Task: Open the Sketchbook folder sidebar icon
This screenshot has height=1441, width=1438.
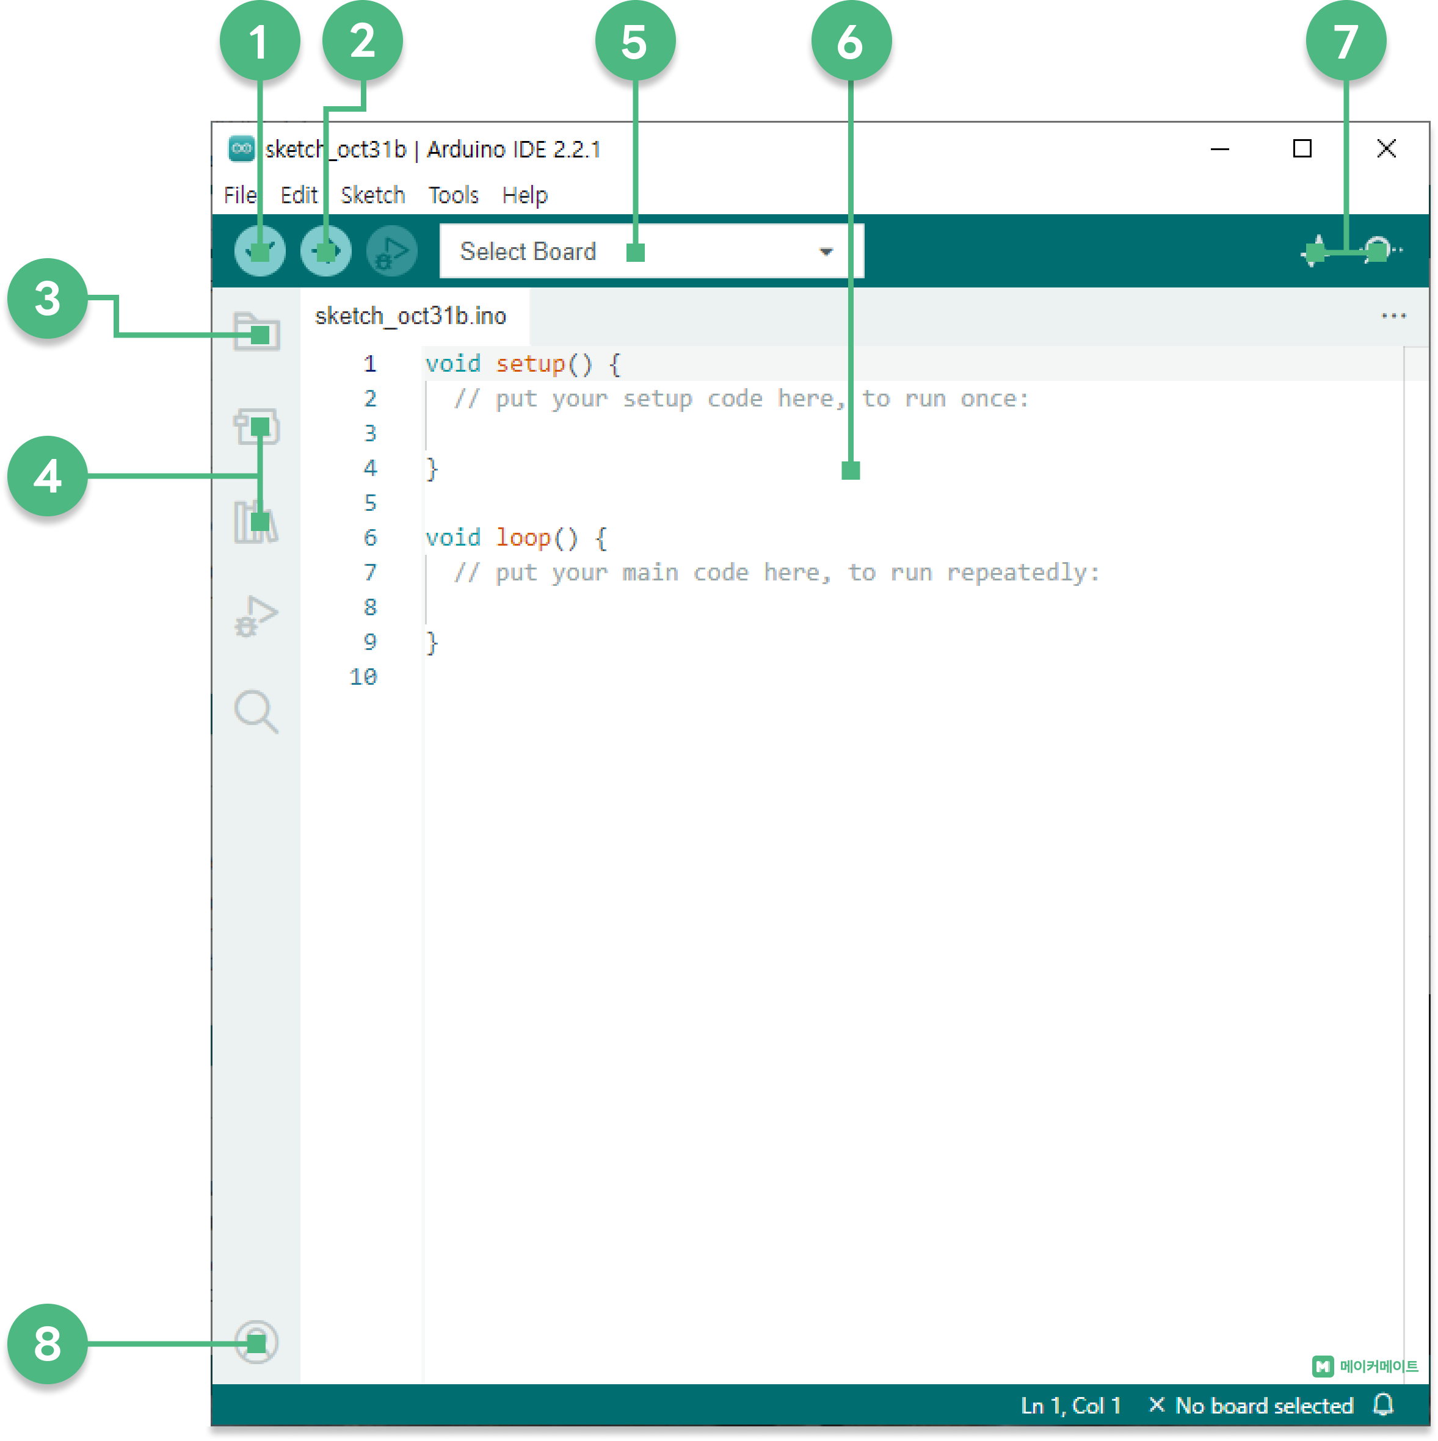Action: pos(256,332)
